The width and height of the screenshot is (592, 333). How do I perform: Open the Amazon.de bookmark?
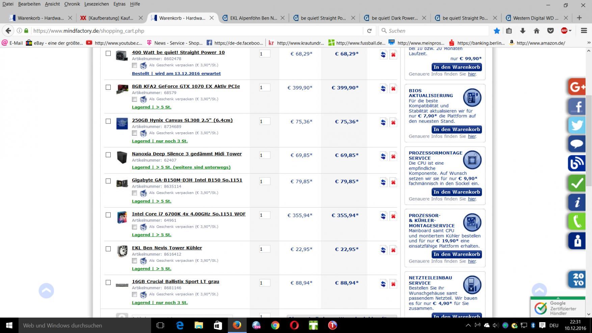point(537,43)
